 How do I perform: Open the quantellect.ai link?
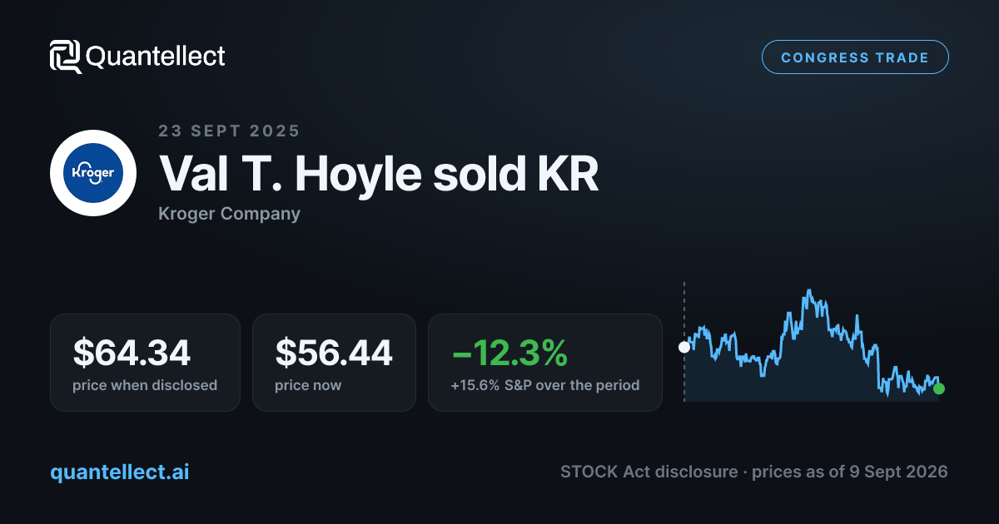(x=120, y=472)
